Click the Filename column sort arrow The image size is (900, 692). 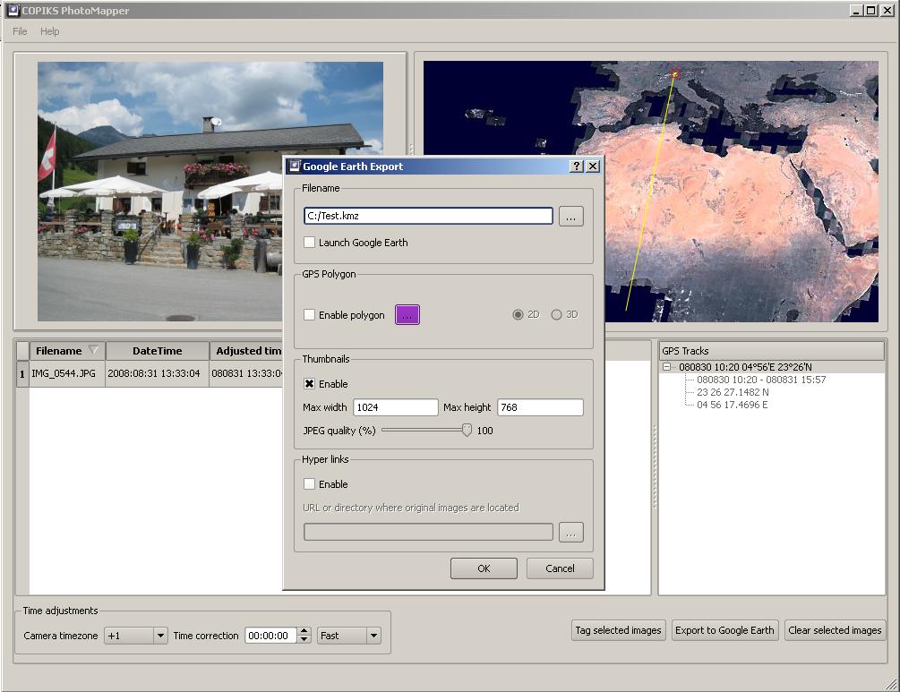[93, 351]
